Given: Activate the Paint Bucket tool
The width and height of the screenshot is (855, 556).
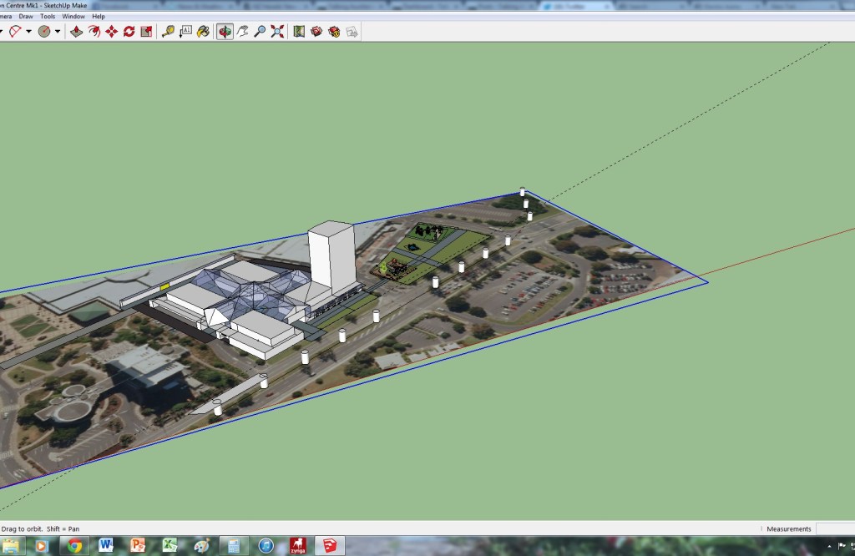Looking at the screenshot, I should 203,32.
